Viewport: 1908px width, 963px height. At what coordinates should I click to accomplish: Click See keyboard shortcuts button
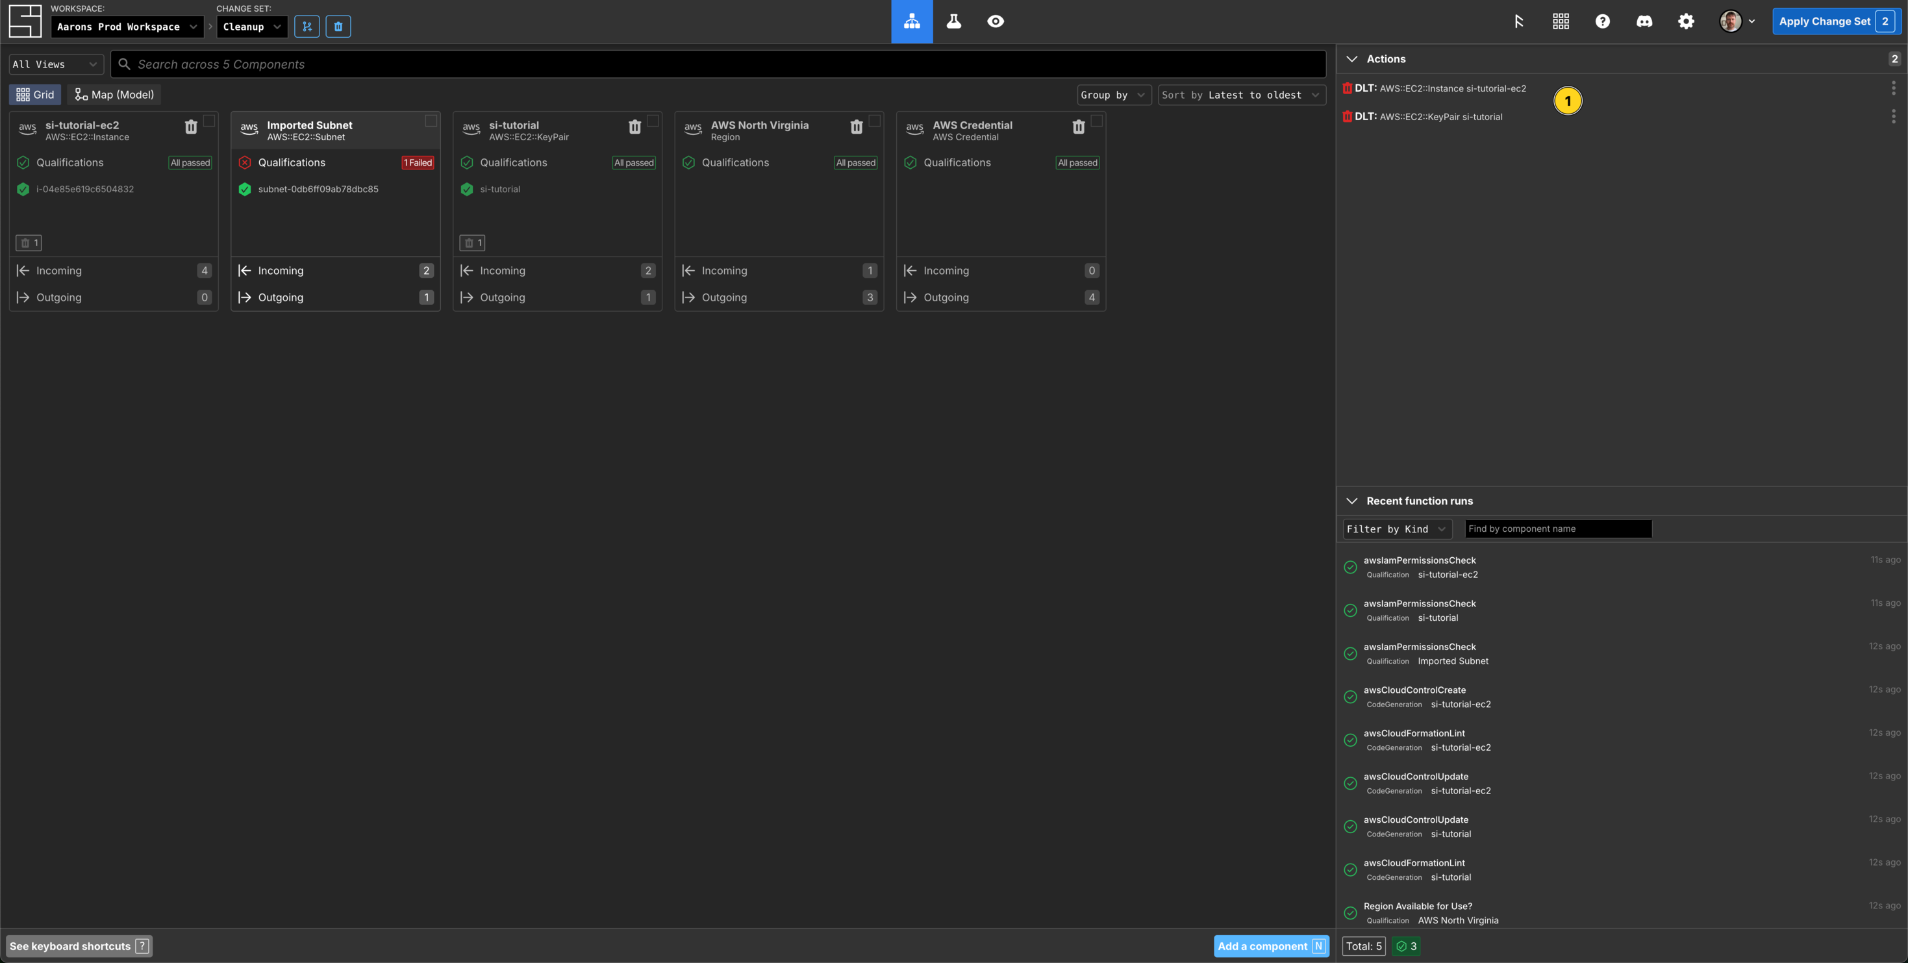click(79, 947)
